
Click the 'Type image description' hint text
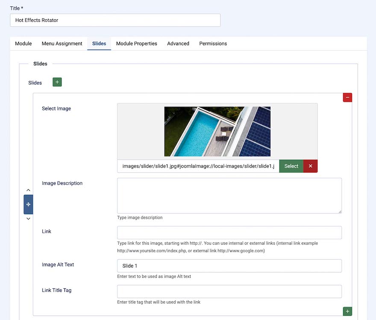140,217
